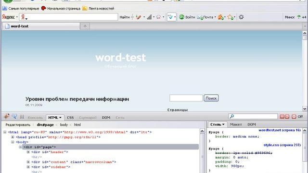Open the side panel DOM tab
The image size is (308, 173).
click(251, 124)
